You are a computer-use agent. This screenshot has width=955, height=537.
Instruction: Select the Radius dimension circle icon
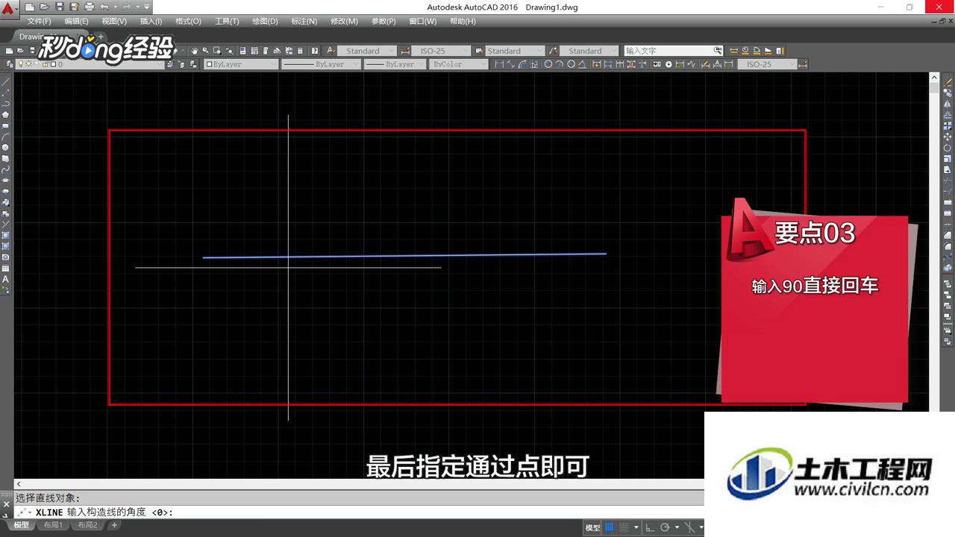[x=548, y=64]
